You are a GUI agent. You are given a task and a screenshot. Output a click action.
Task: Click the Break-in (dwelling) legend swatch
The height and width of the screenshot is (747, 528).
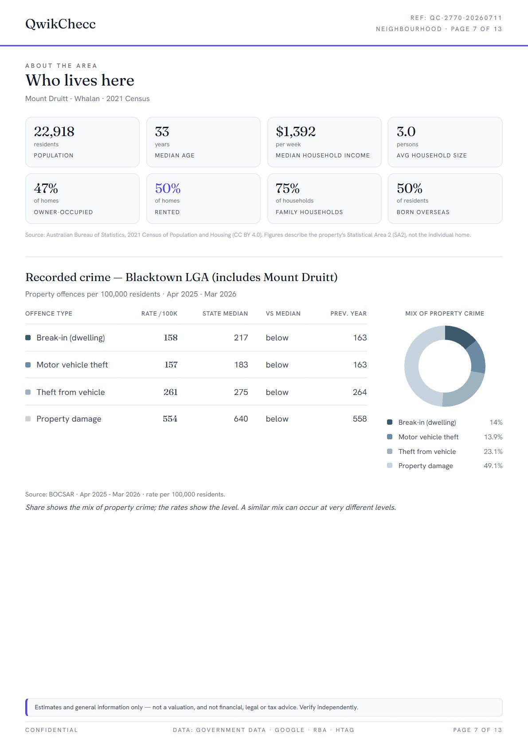[x=390, y=422]
